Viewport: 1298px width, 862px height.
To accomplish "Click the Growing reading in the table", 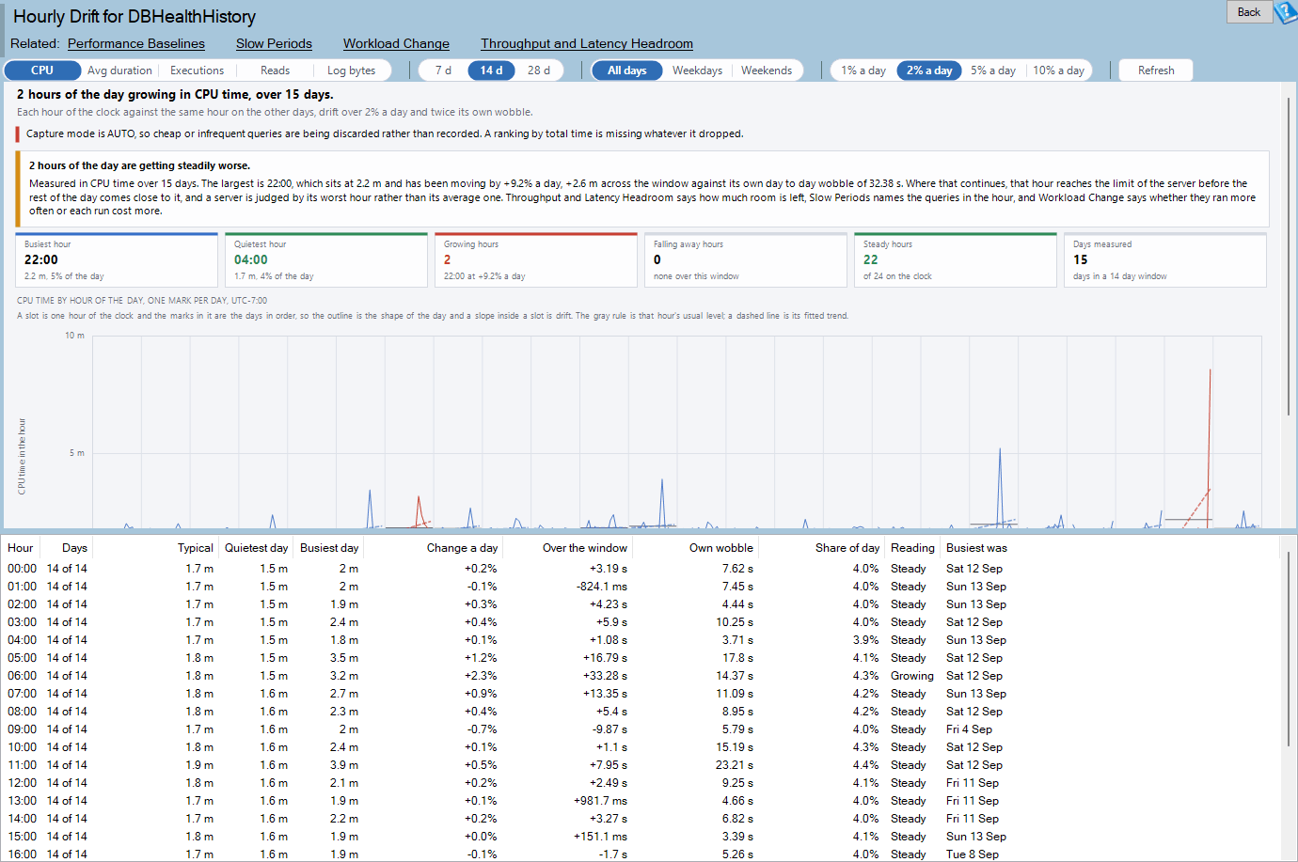I will 912,676.
